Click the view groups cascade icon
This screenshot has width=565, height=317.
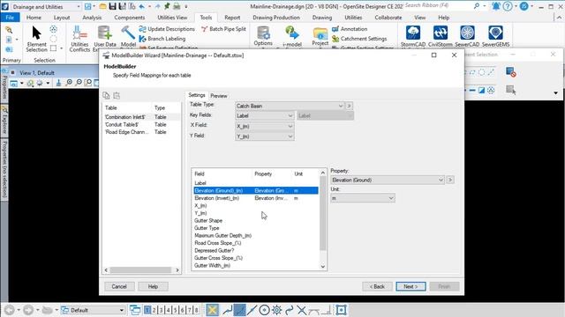(135, 310)
